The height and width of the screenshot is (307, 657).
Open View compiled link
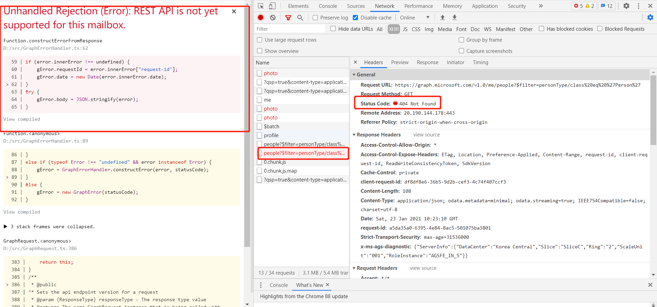21,119
